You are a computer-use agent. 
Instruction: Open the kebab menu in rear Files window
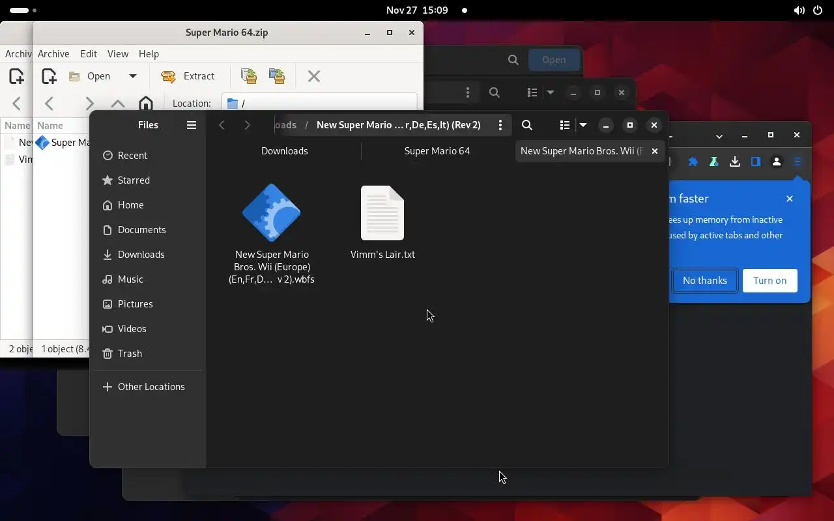(x=468, y=92)
